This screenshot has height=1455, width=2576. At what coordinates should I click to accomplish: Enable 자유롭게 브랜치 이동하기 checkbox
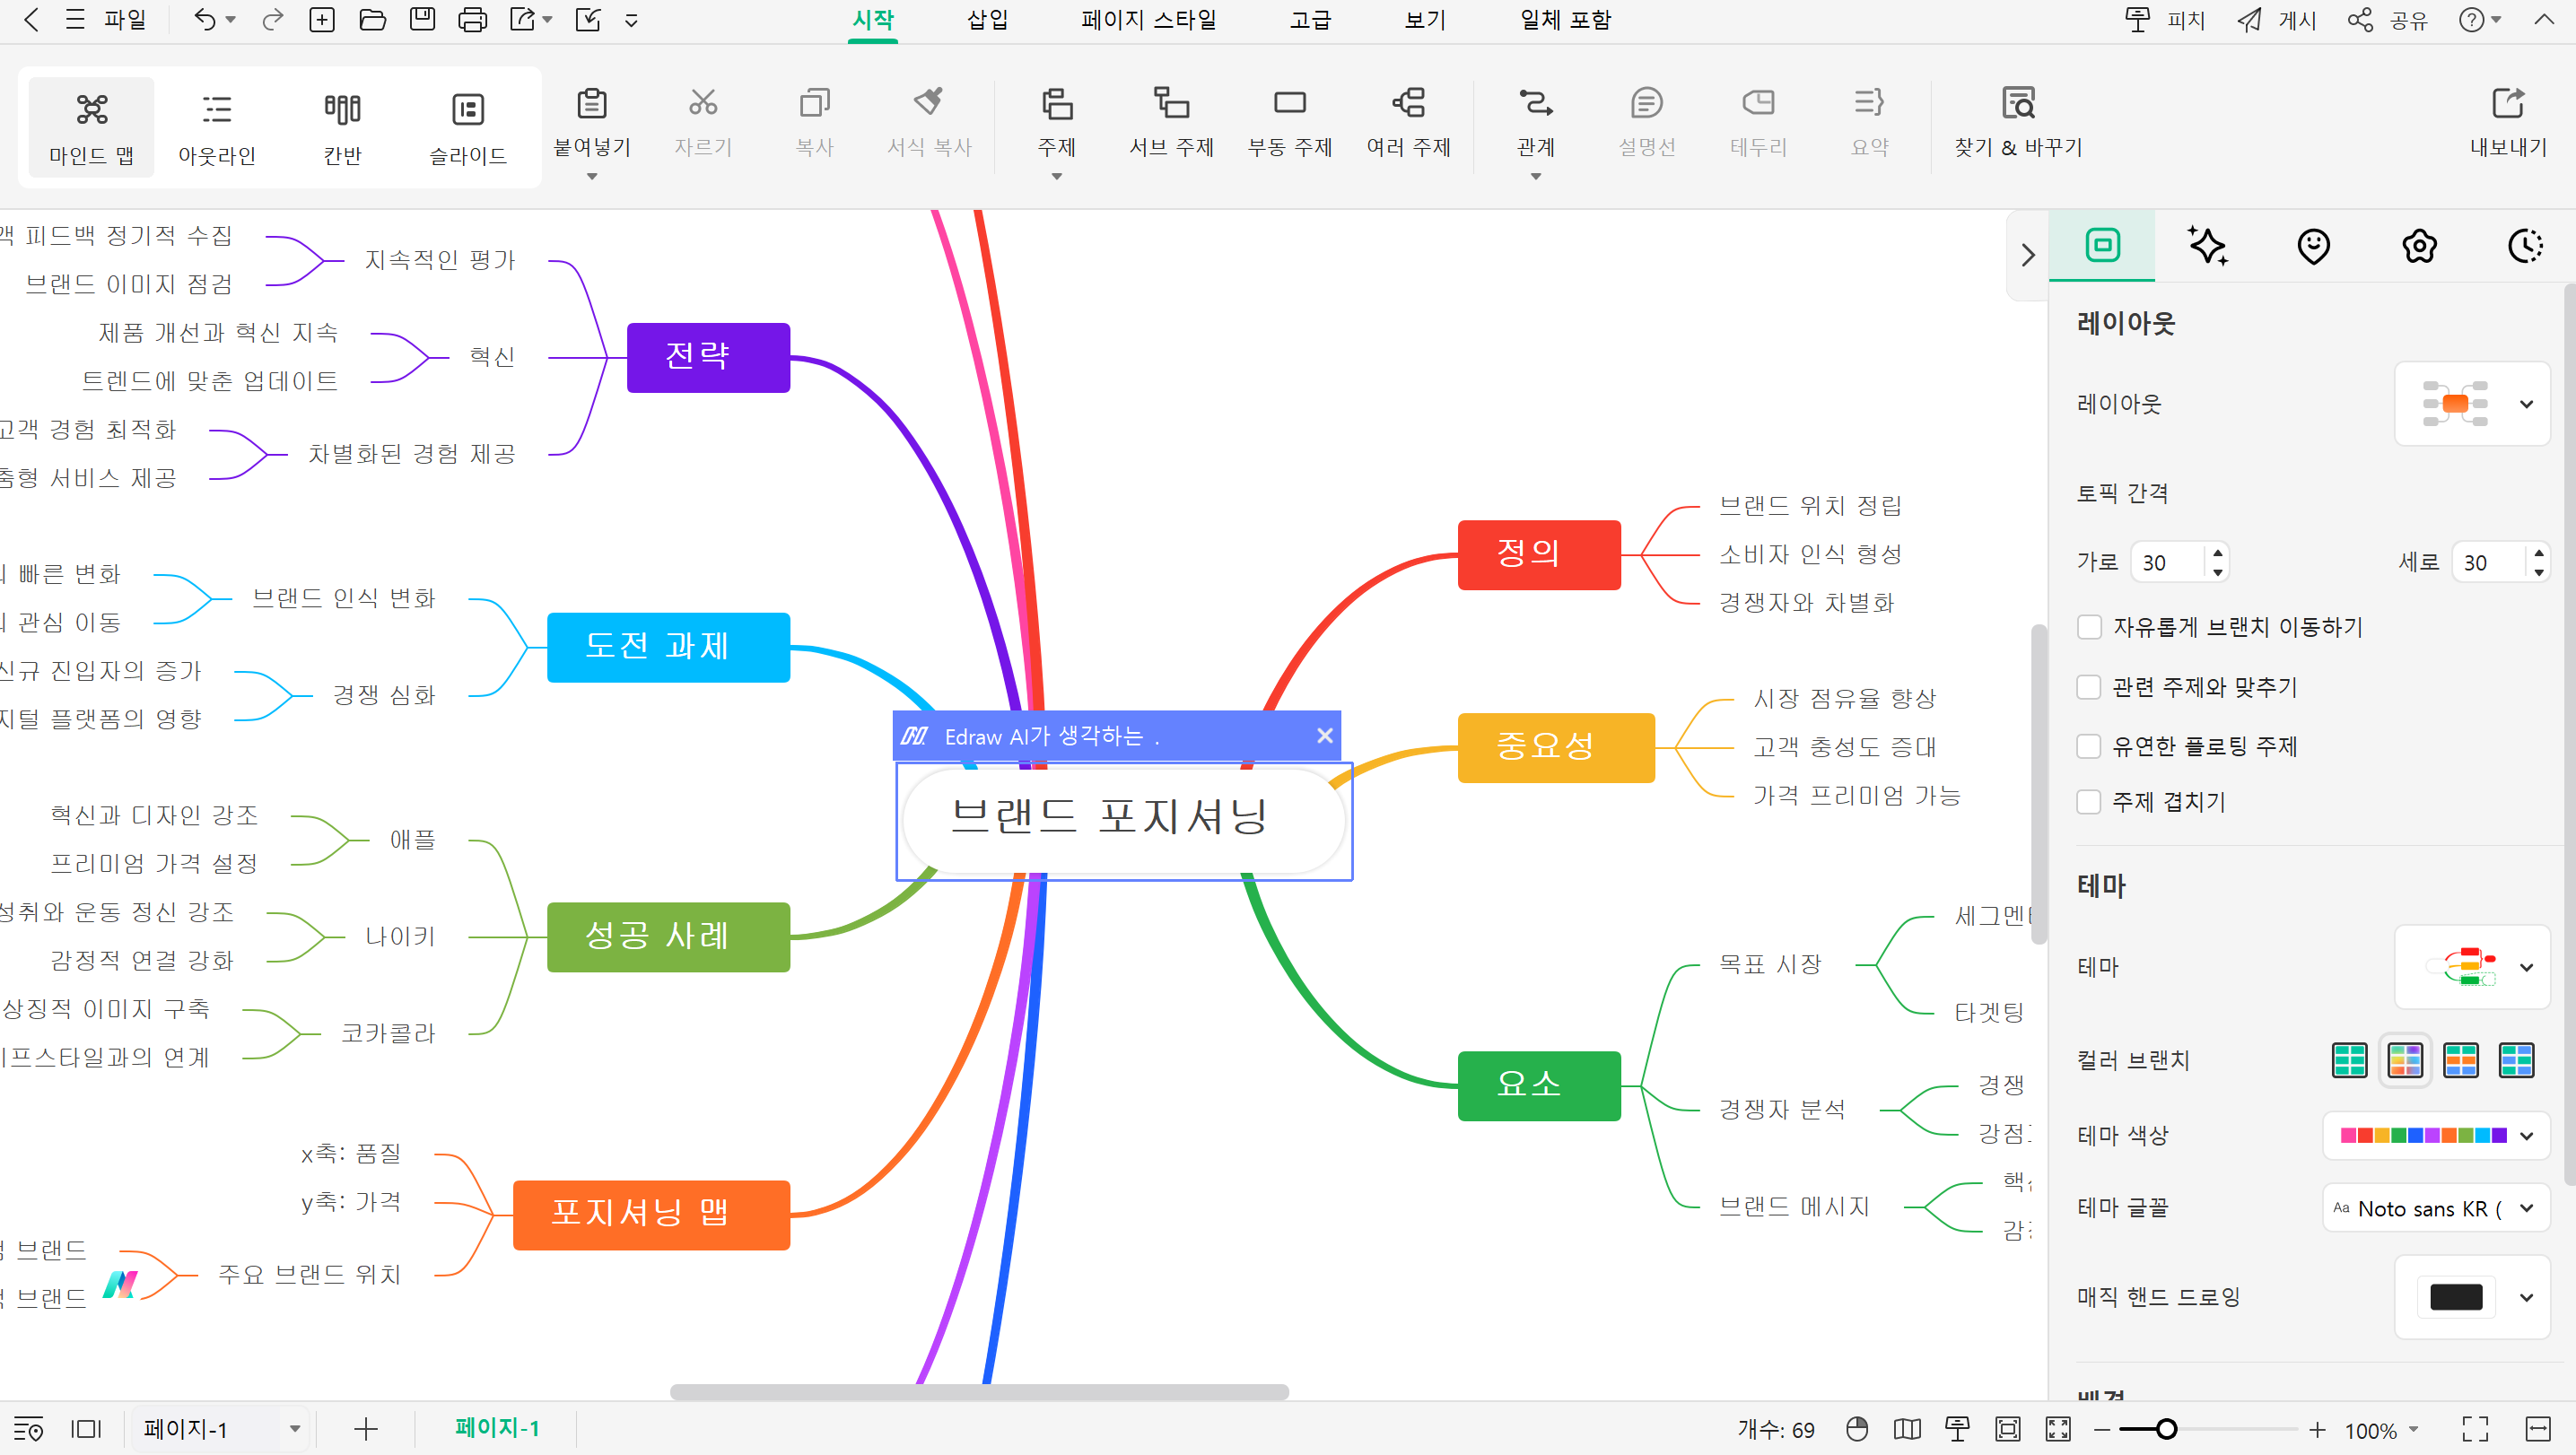(x=2088, y=627)
